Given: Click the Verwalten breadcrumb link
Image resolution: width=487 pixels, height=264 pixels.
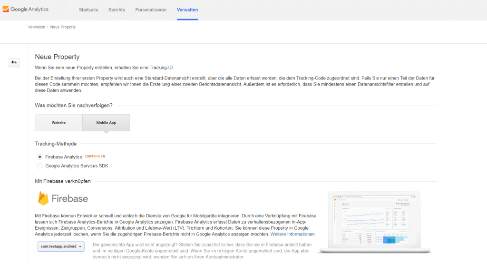Looking at the screenshot, I should click(37, 27).
